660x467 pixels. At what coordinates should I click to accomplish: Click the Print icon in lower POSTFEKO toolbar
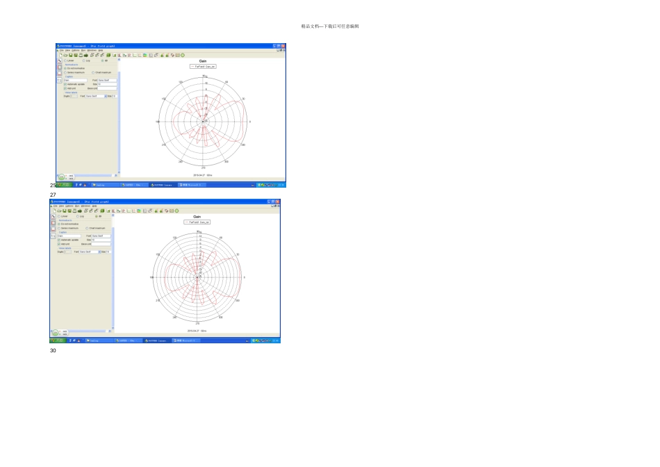[x=74, y=211]
